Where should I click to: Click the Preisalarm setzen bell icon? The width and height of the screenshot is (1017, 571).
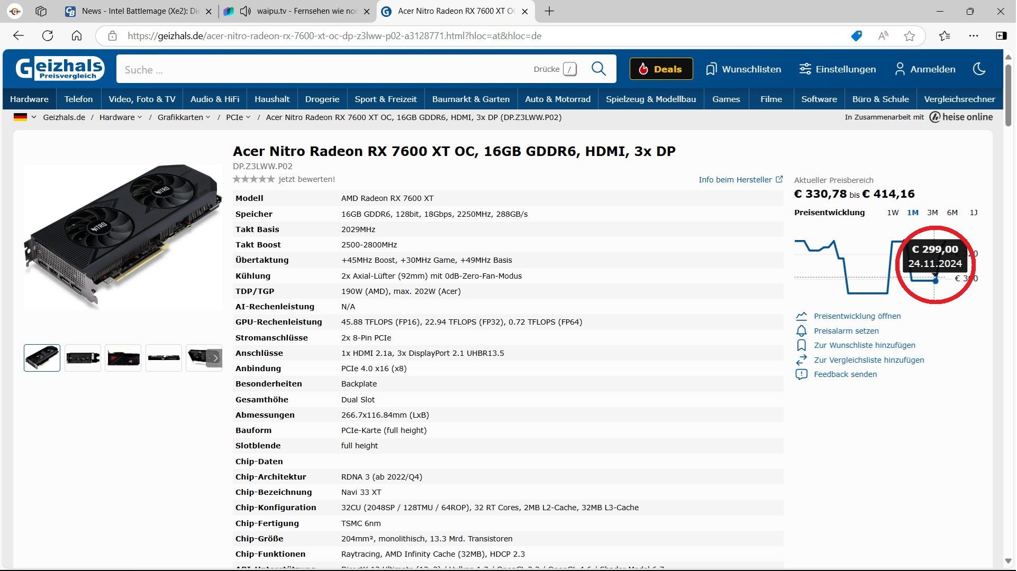coord(802,331)
